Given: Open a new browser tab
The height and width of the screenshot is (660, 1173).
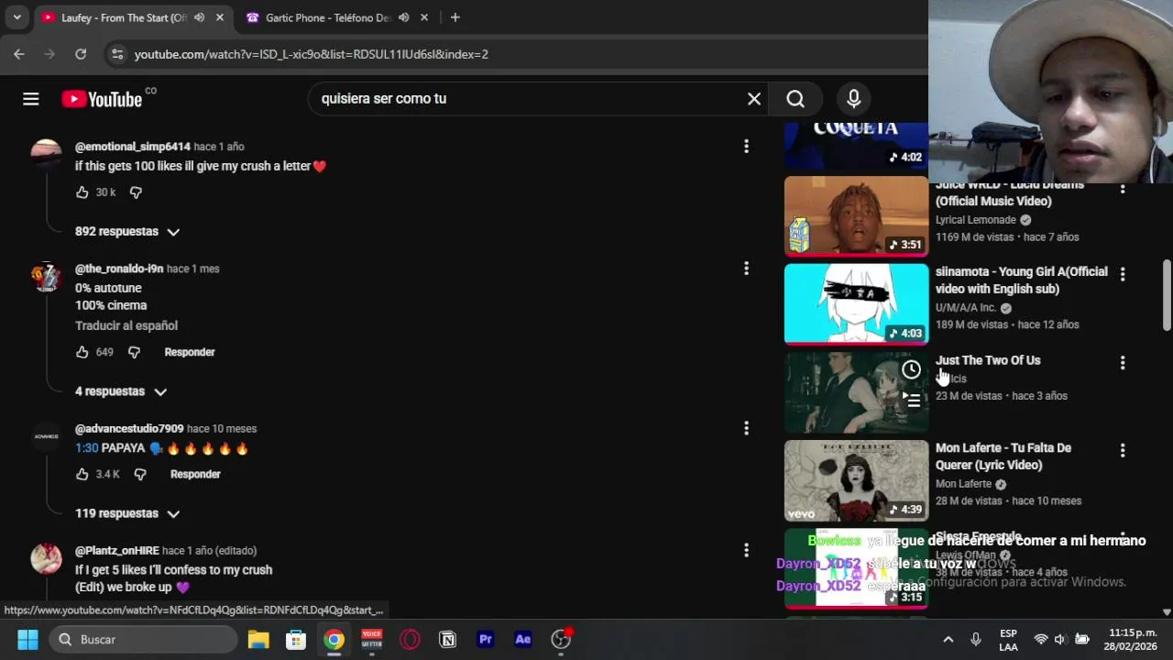Looking at the screenshot, I should coord(455,17).
